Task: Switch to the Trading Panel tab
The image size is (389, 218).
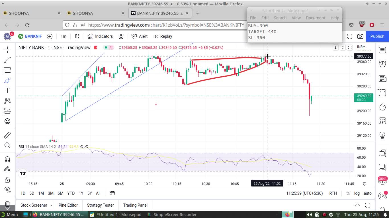Action: coord(135,205)
